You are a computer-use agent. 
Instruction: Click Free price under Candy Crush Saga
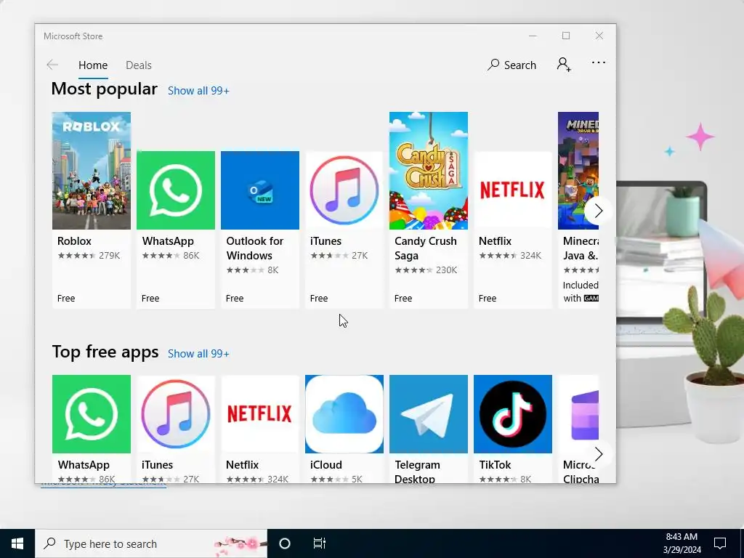pyautogui.click(x=403, y=299)
